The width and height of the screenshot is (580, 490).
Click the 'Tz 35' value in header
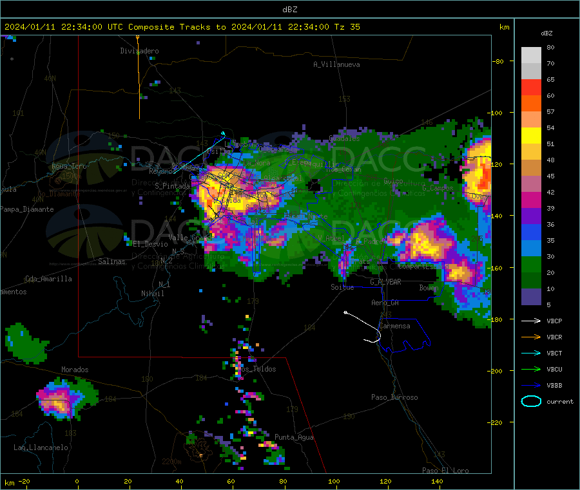pyautogui.click(x=347, y=27)
